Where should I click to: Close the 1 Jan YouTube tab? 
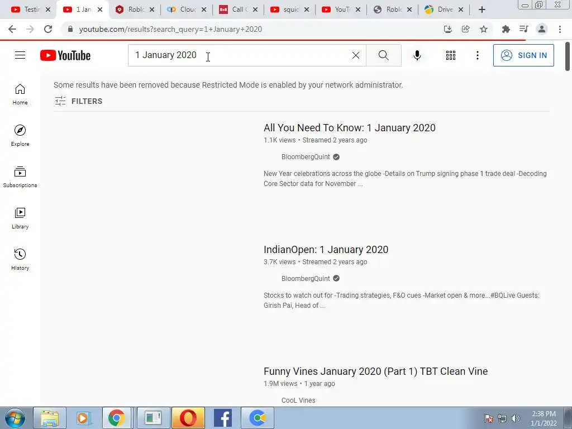(x=100, y=9)
